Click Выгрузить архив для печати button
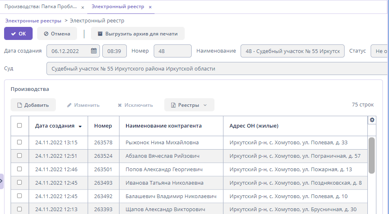The width and height of the screenshot is (389, 214). 137,34
